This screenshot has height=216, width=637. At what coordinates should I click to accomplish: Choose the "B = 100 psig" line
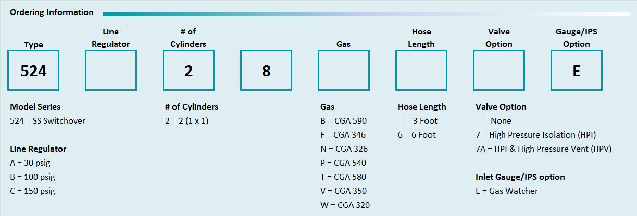pyautogui.click(x=32, y=177)
